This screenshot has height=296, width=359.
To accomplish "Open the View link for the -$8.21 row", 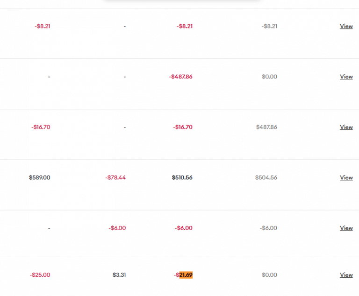I will (x=346, y=26).
